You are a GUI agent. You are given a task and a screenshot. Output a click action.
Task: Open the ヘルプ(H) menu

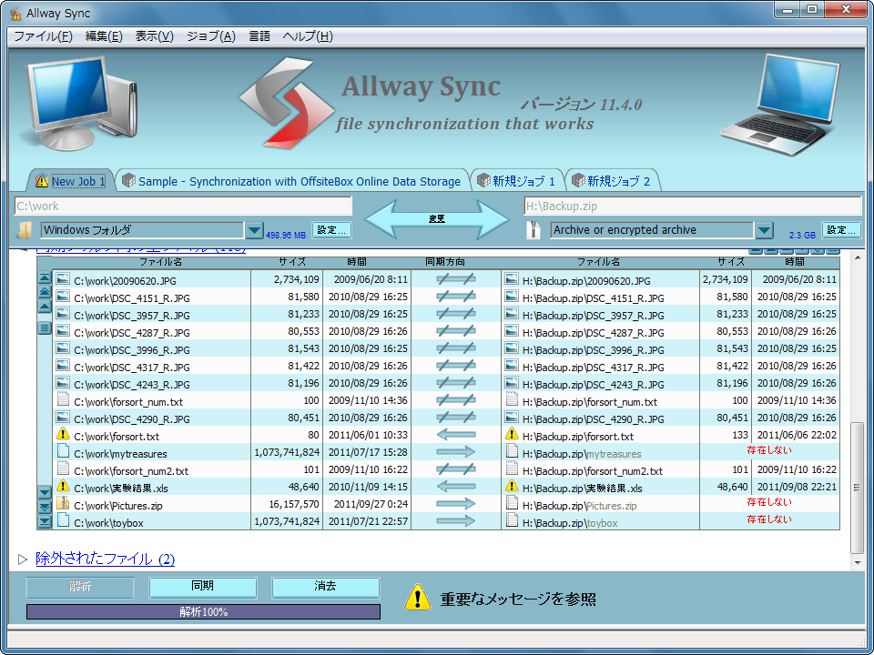[308, 36]
